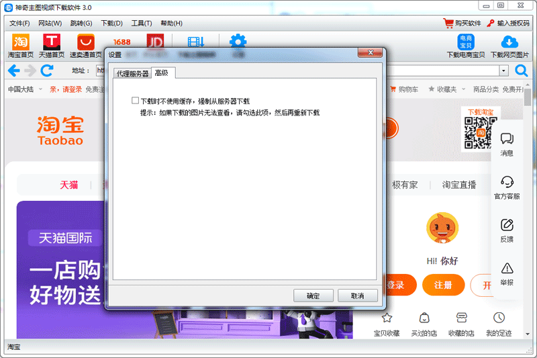Open 商品分类 link
The width and height of the screenshot is (537, 358).
click(x=486, y=89)
